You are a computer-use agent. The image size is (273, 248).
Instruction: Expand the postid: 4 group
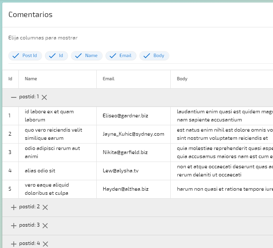click(x=14, y=244)
